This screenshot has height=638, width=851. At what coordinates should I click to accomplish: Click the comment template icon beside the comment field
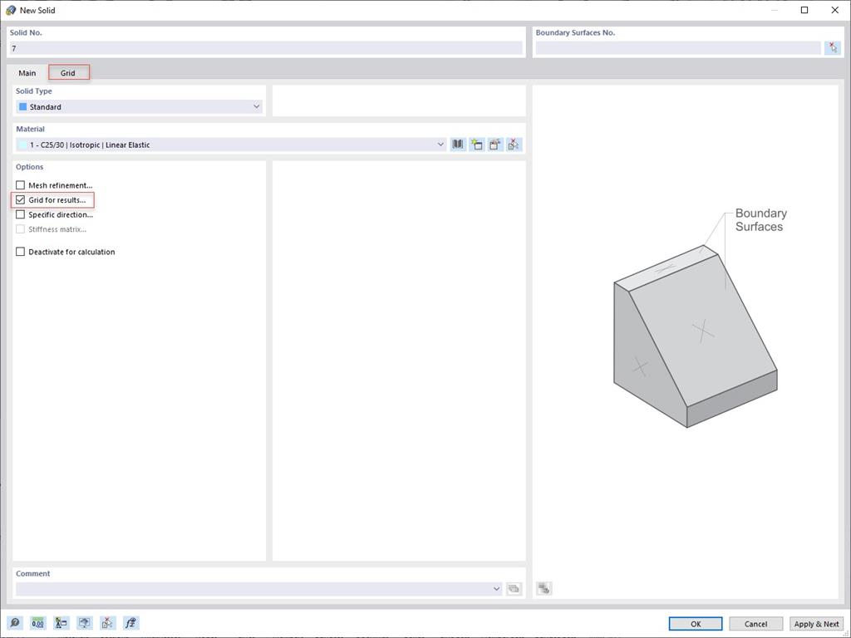[x=514, y=588]
